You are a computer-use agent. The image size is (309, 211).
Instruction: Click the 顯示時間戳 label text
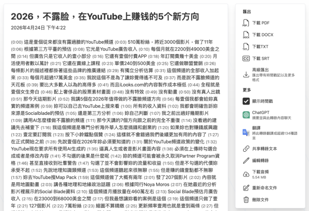(263, 101)
